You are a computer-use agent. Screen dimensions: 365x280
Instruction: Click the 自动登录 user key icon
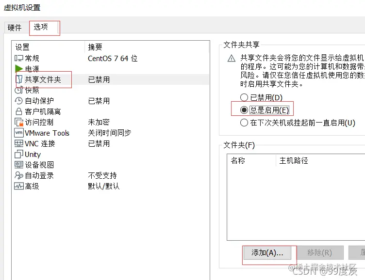coord(18,175)
